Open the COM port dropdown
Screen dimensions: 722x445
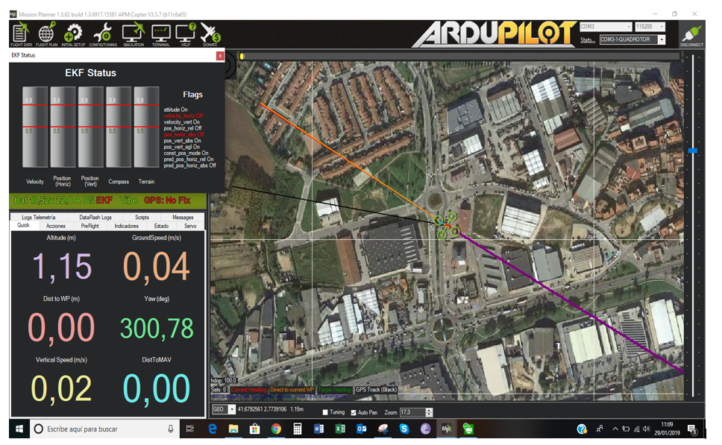[606, 27]
